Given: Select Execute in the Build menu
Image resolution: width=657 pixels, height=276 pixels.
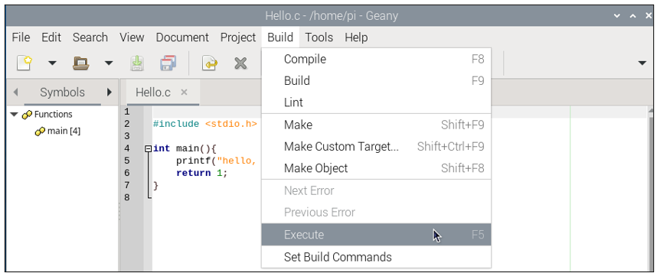Looking at the screenshot, I should click(x=376, y=235).
